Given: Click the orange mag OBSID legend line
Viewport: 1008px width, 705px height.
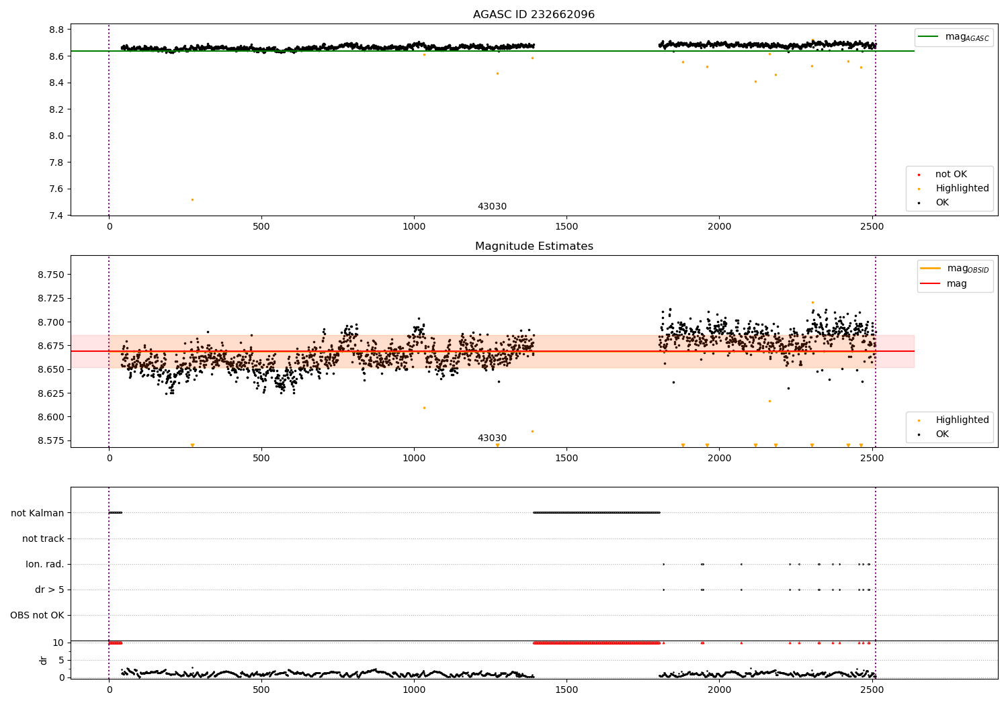Looking at the screenshot, I should [930, 269].
